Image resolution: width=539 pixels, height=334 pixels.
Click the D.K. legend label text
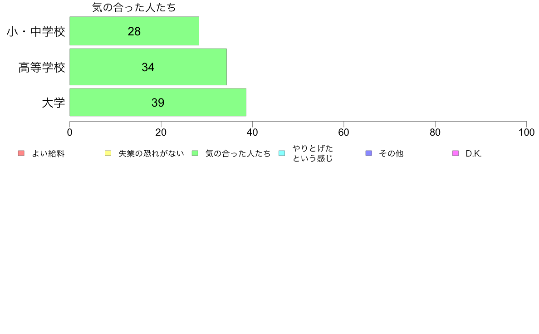[474, 154]
